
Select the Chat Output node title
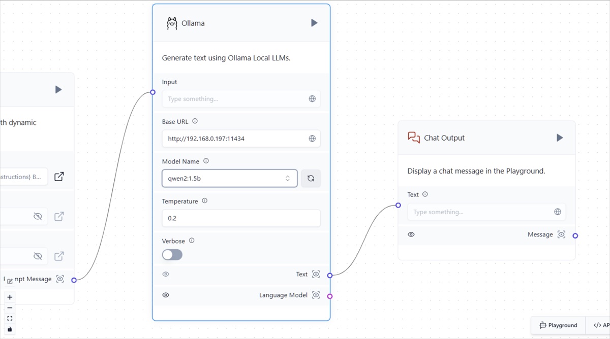pos(444,138)
